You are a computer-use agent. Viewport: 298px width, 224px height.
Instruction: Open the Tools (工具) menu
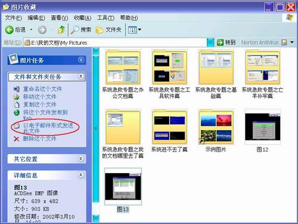click(x=105, y=18)
